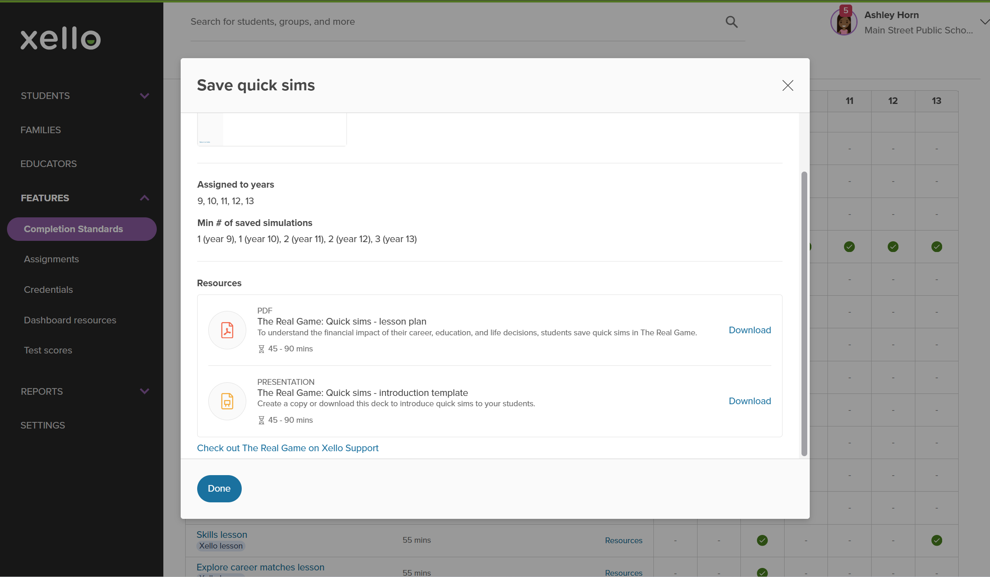
Task: Expand the Reports menu chevron
Action: click(x=144, y=391)
